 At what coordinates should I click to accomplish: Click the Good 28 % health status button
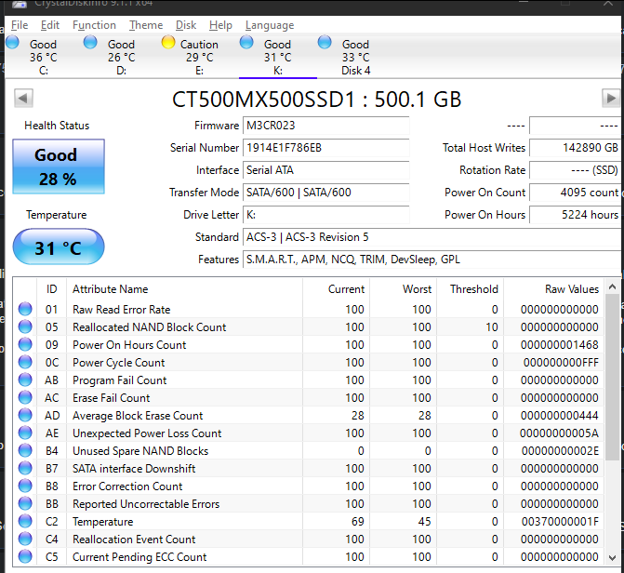coord(58,167)
